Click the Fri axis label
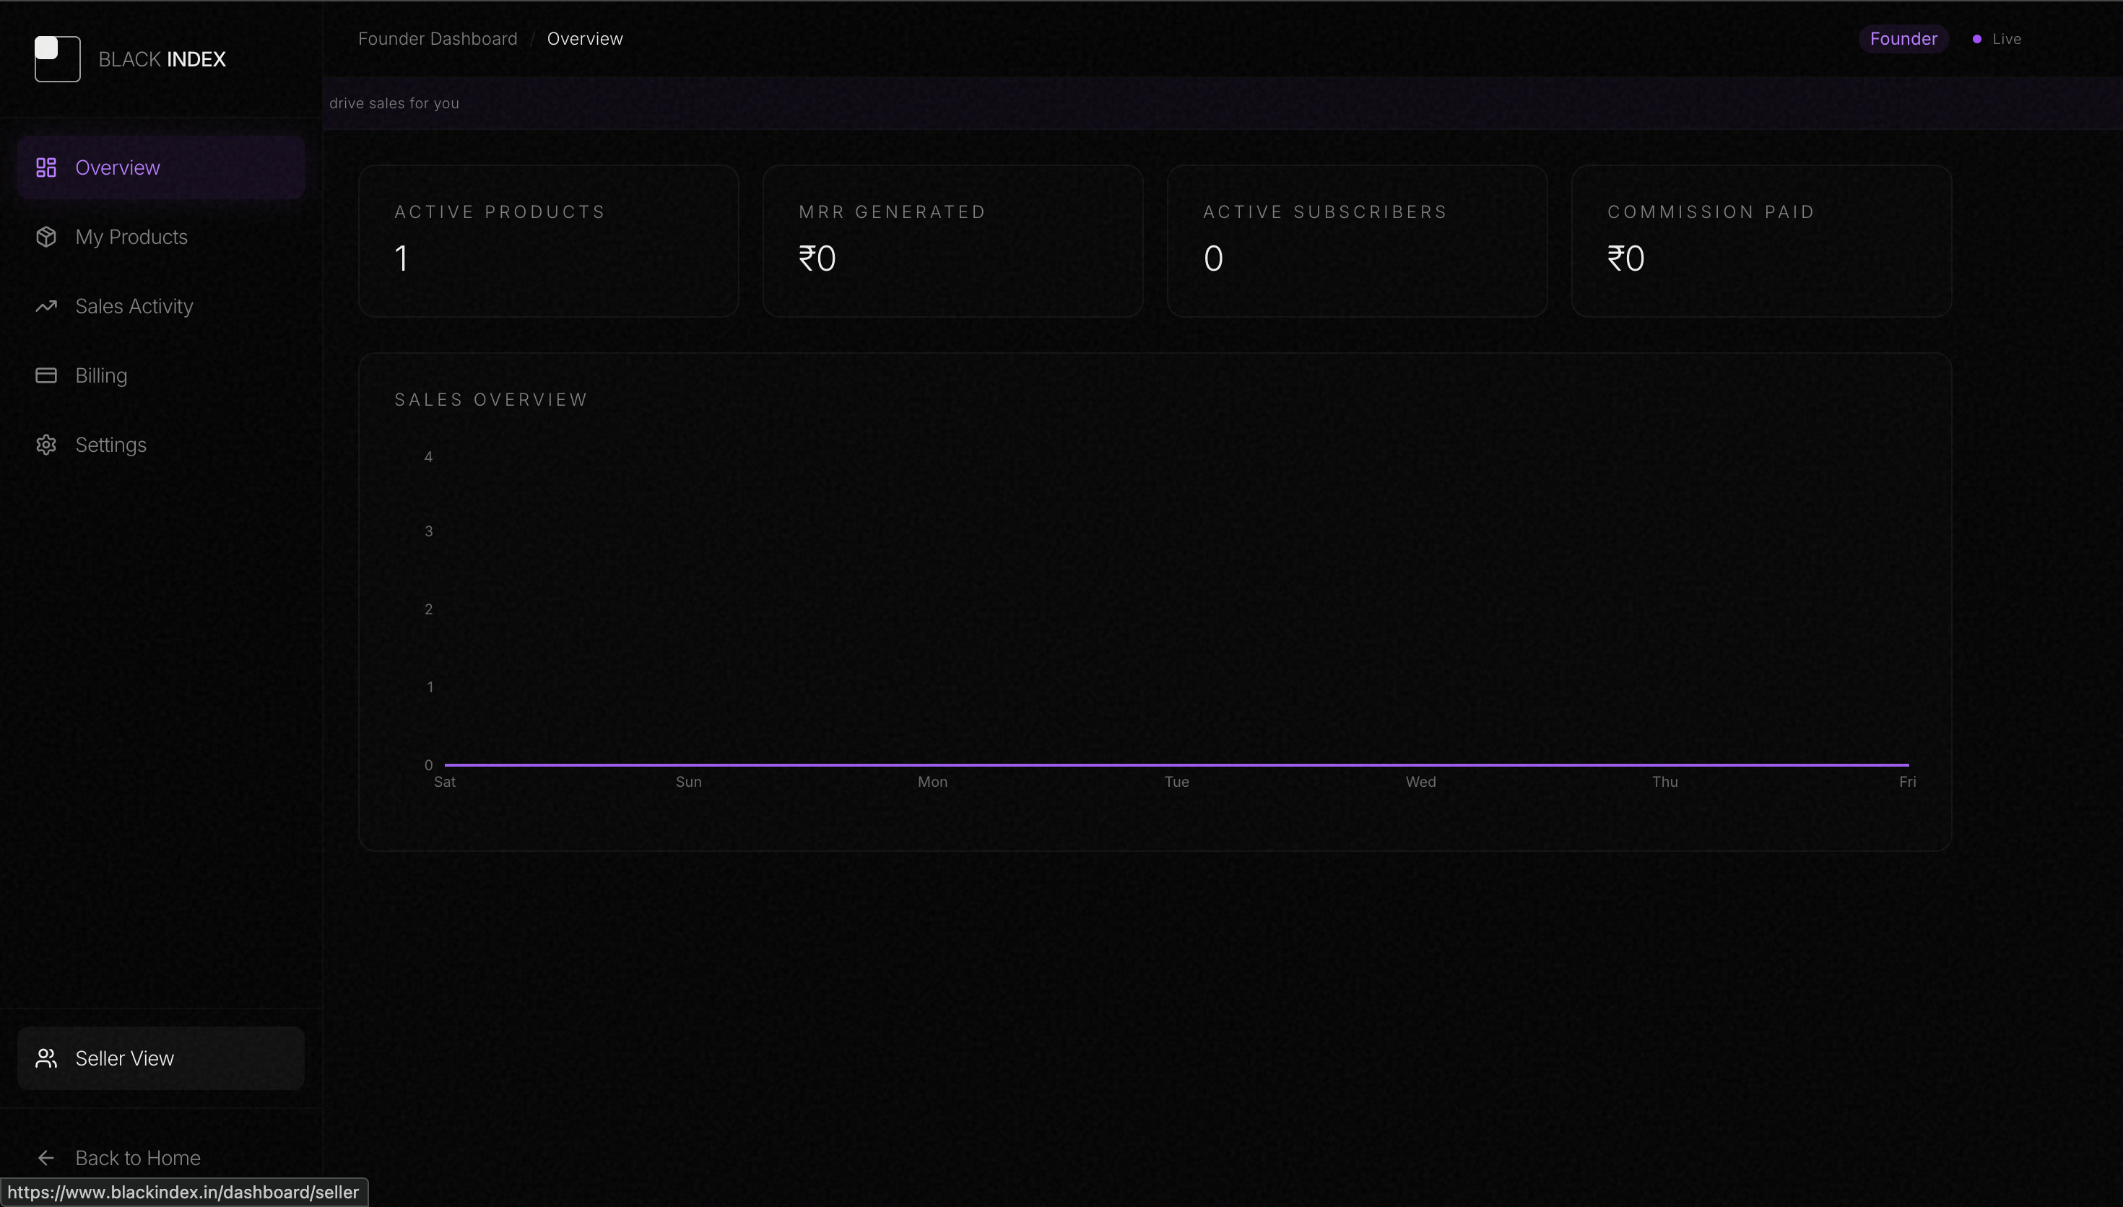Viewport: 2123px width, 1207px height. click(1908, 782)
